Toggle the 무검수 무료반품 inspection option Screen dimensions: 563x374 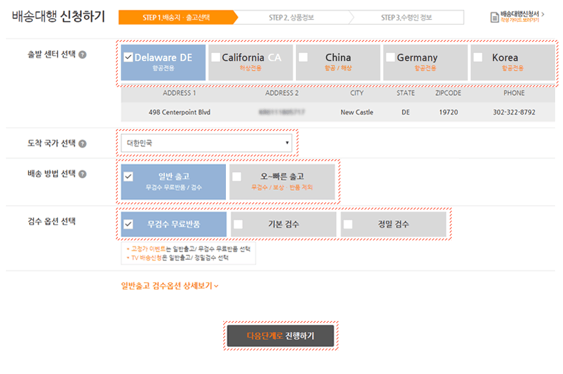[x=128, y=224]
